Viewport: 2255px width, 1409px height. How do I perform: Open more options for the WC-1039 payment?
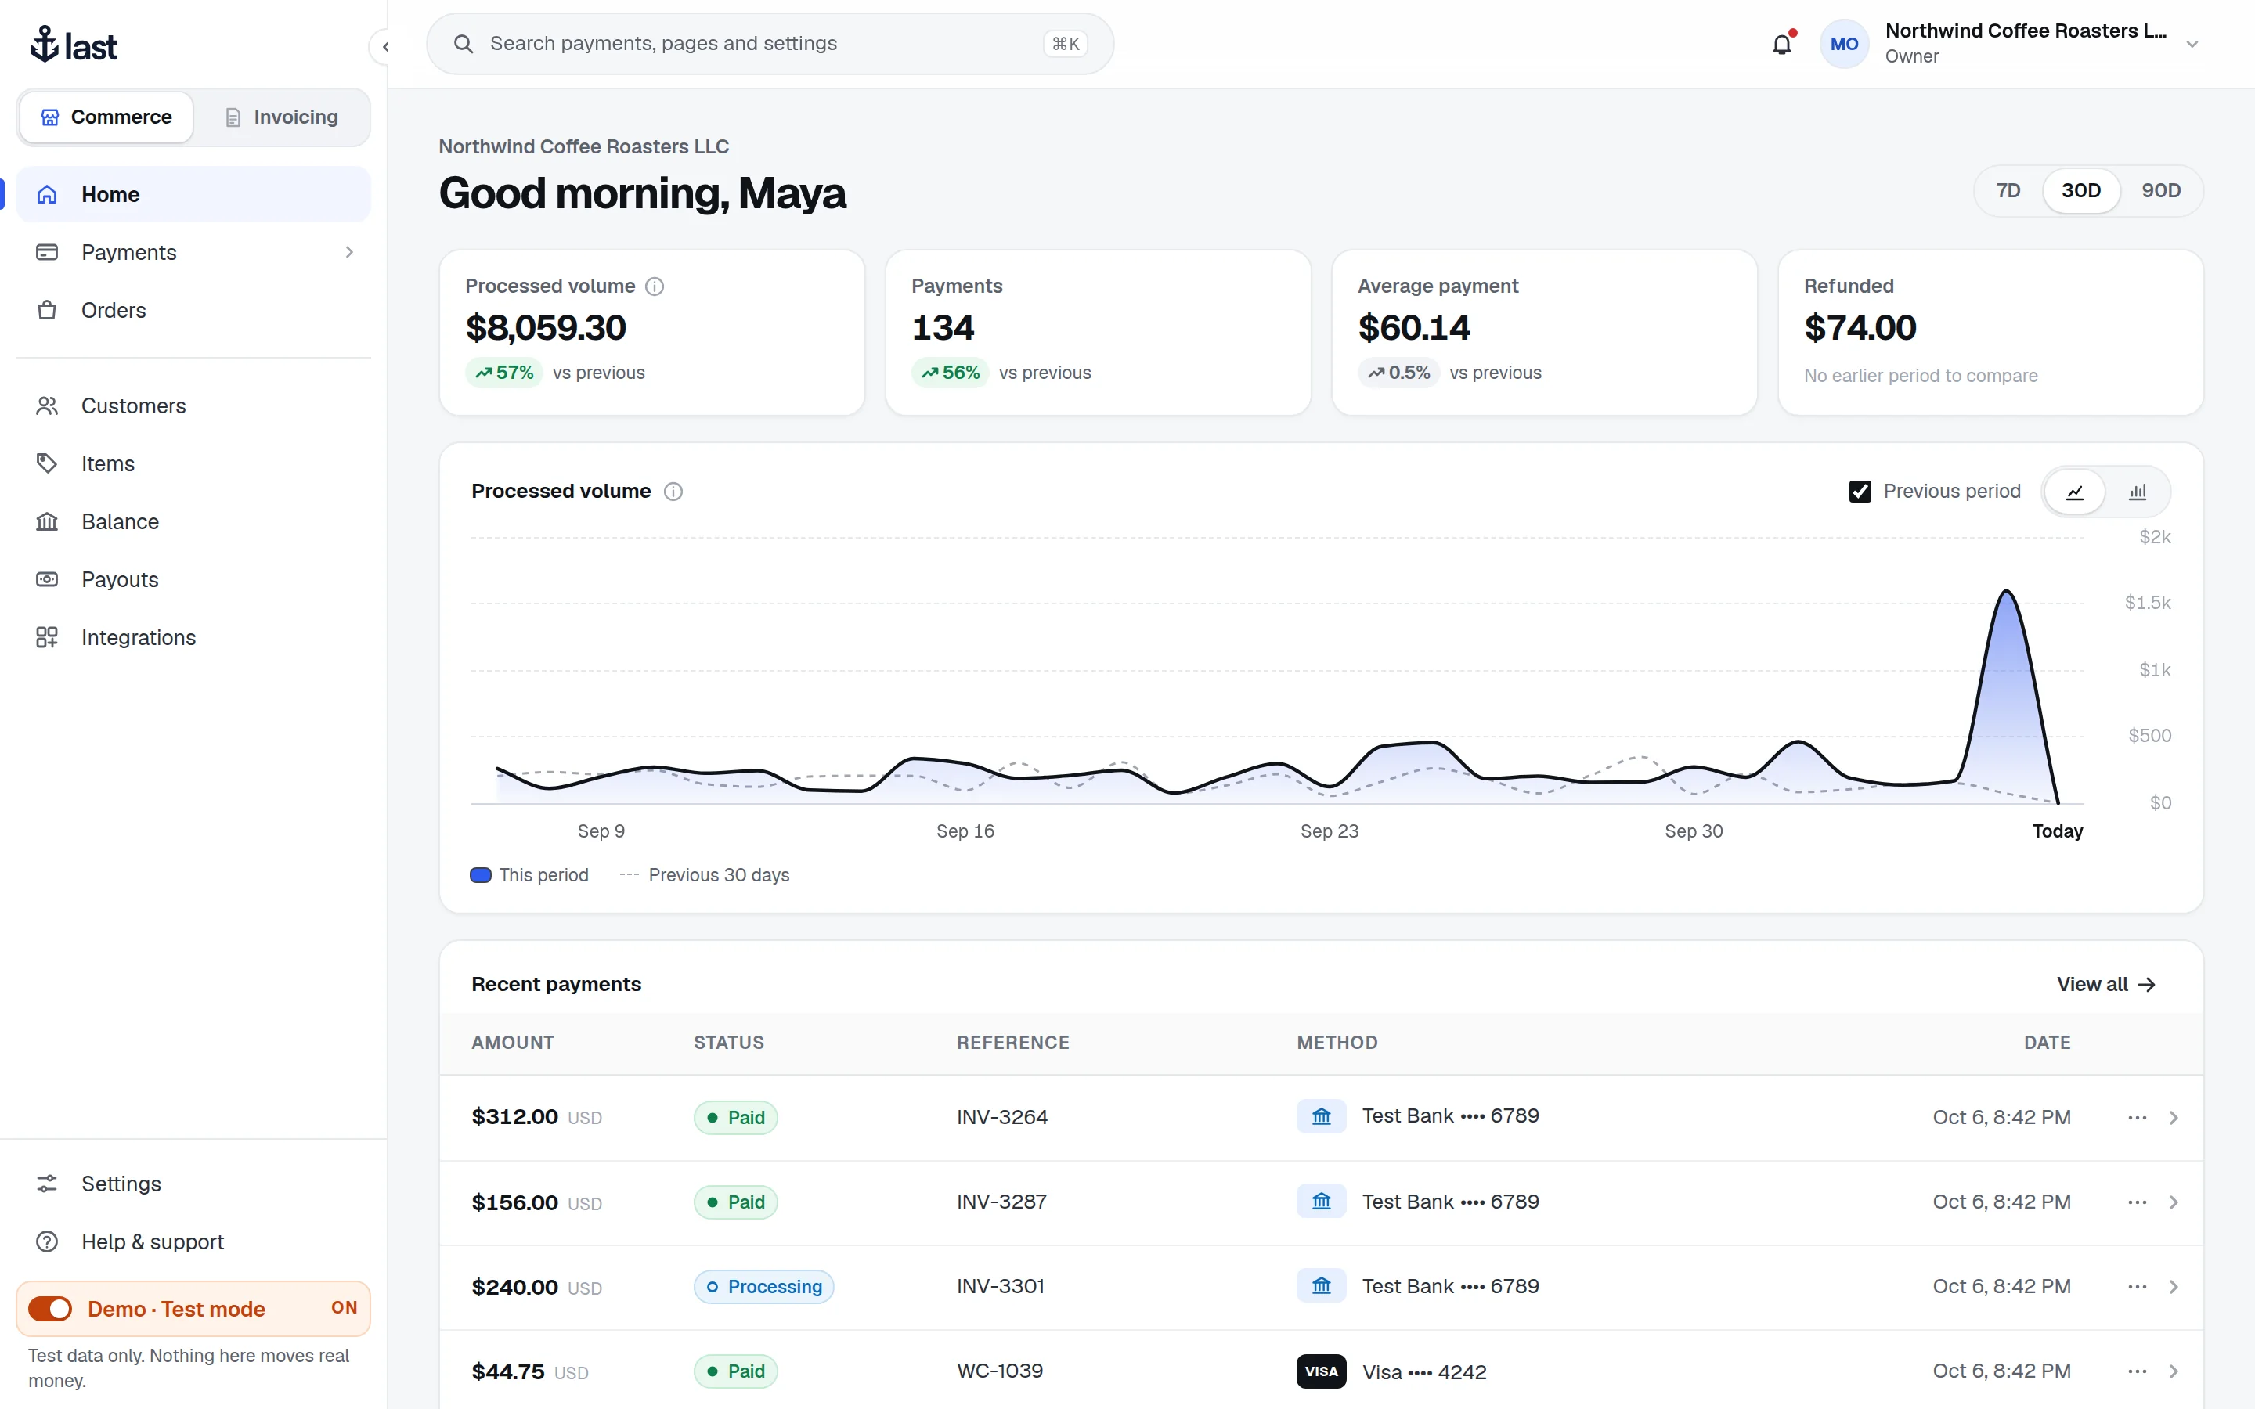[2137, 1371]
